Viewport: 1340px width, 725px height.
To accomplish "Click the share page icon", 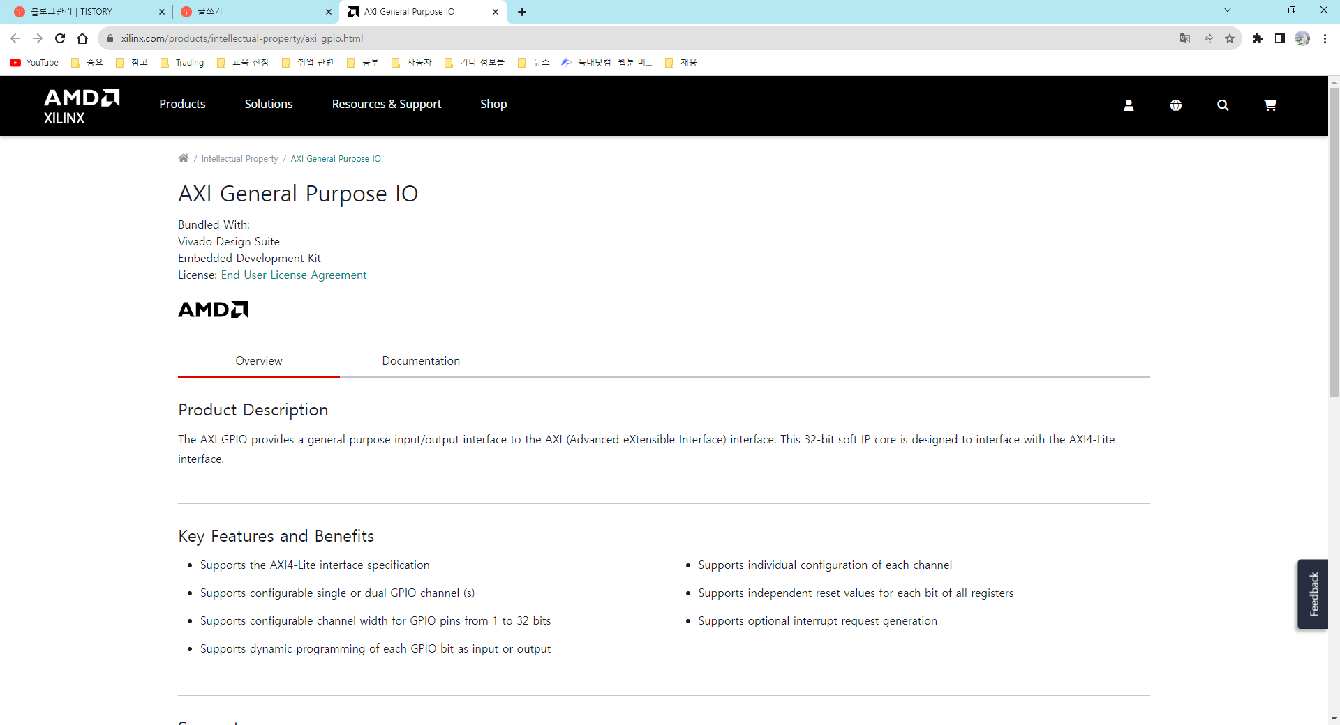I will (1207, 38).
